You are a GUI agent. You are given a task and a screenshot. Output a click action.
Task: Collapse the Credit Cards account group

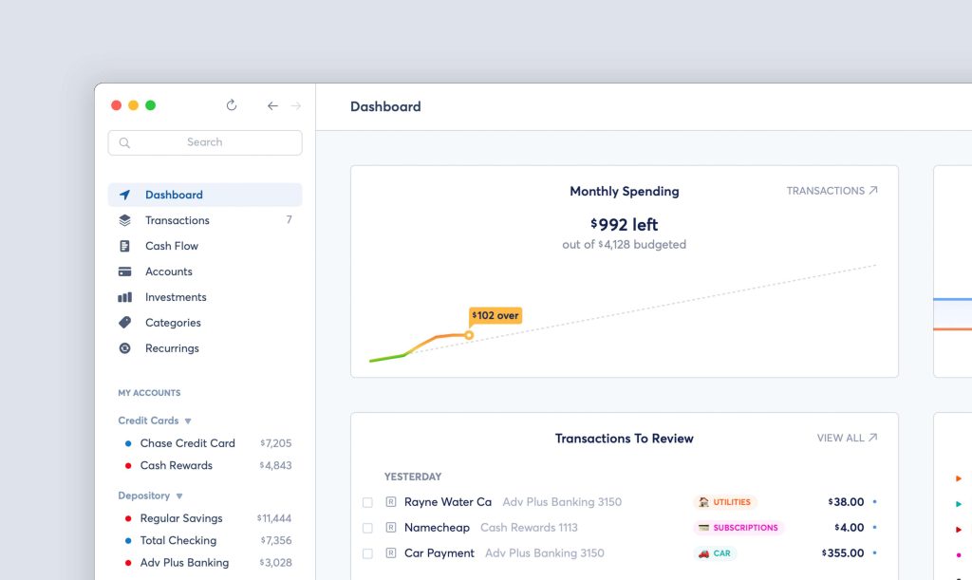(188, 421)
